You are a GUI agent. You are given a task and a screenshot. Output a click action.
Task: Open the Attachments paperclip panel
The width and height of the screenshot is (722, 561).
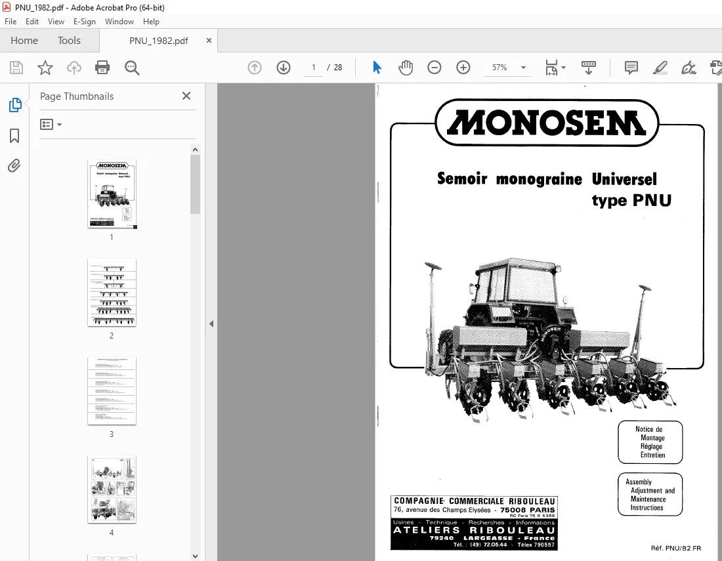click(14, 166)
